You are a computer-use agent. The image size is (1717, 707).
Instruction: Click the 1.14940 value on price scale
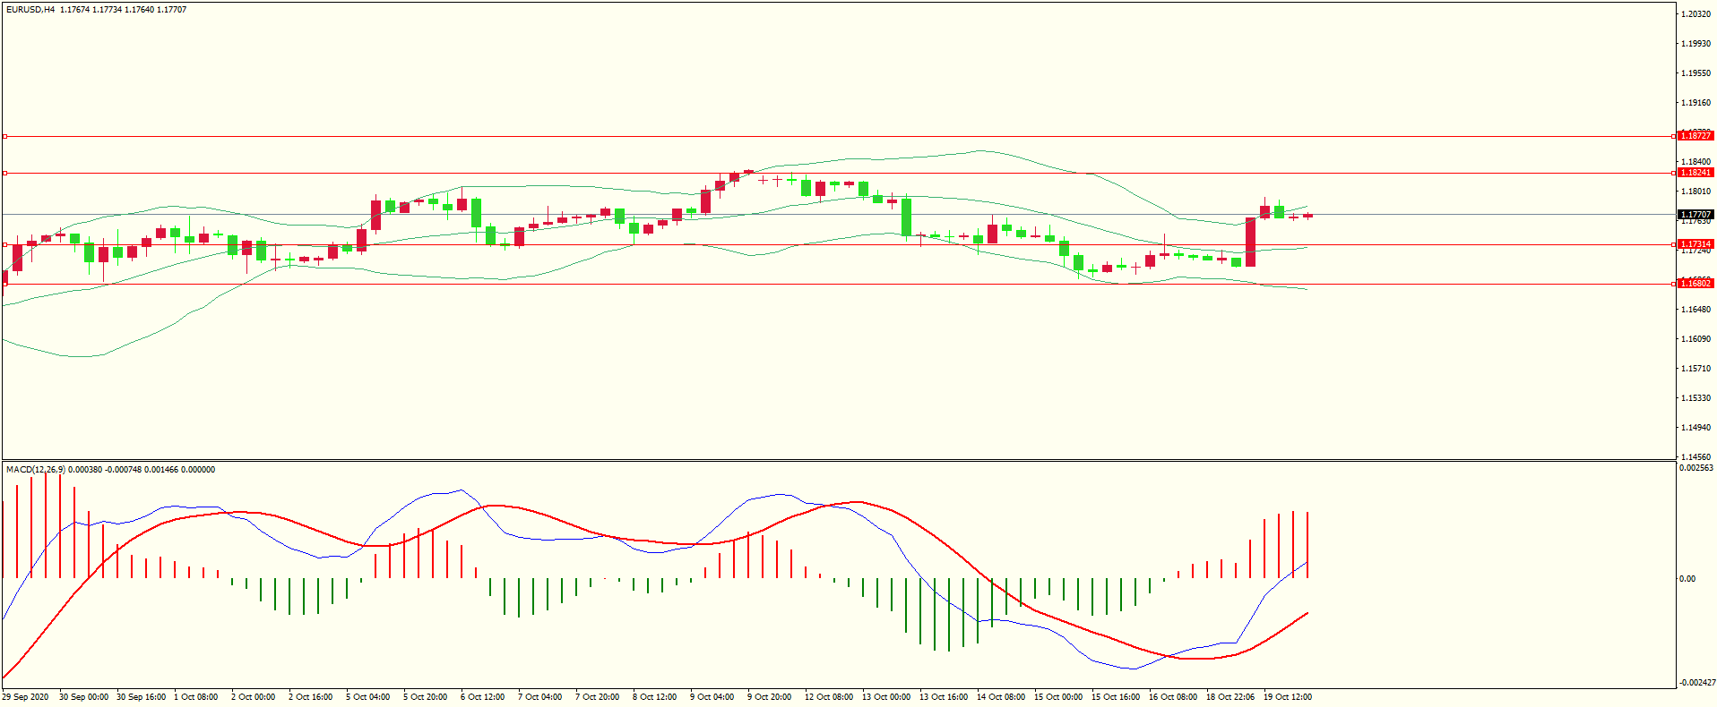(1695, 428)
